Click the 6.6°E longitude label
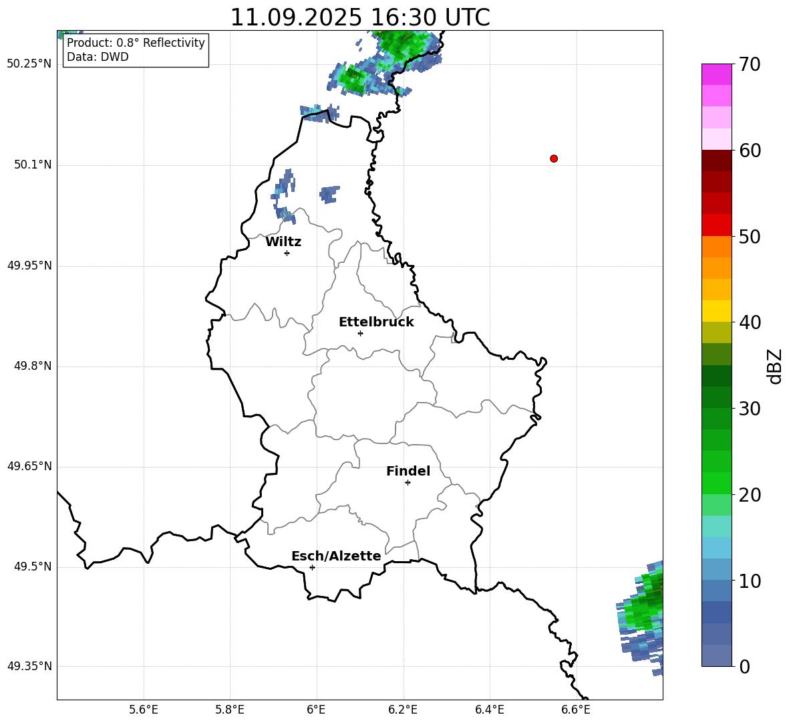 [576, 710]
